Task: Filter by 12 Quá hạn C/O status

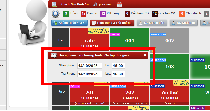Action: (x=164, y=13)
